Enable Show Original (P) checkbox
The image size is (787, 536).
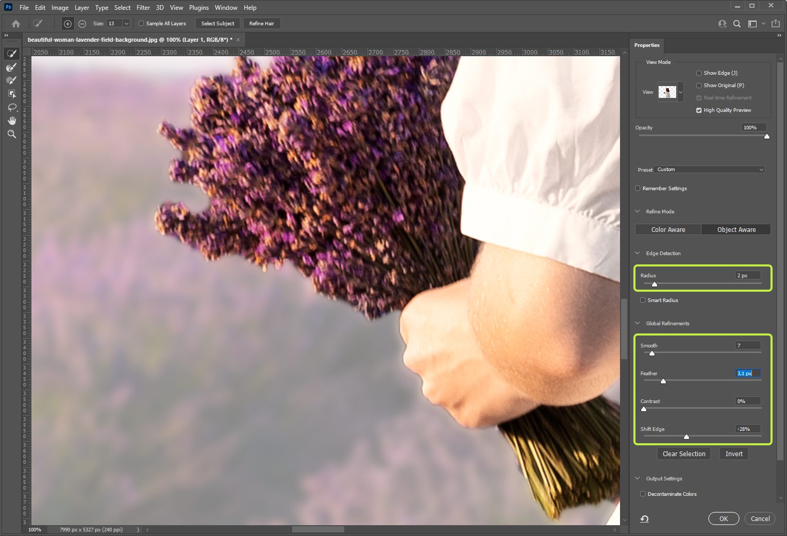(x=699, y=86)
